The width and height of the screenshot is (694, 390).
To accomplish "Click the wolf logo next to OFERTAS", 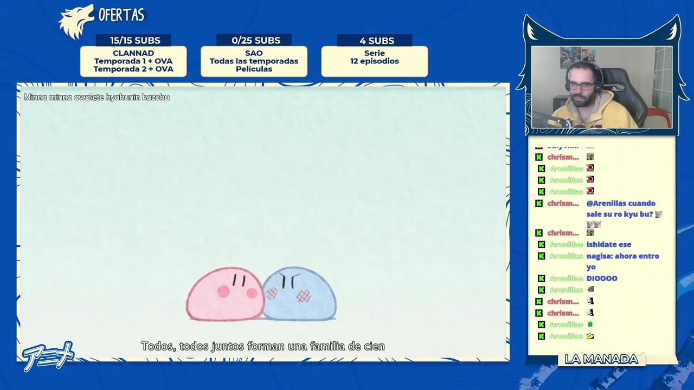I will point(76,22).
